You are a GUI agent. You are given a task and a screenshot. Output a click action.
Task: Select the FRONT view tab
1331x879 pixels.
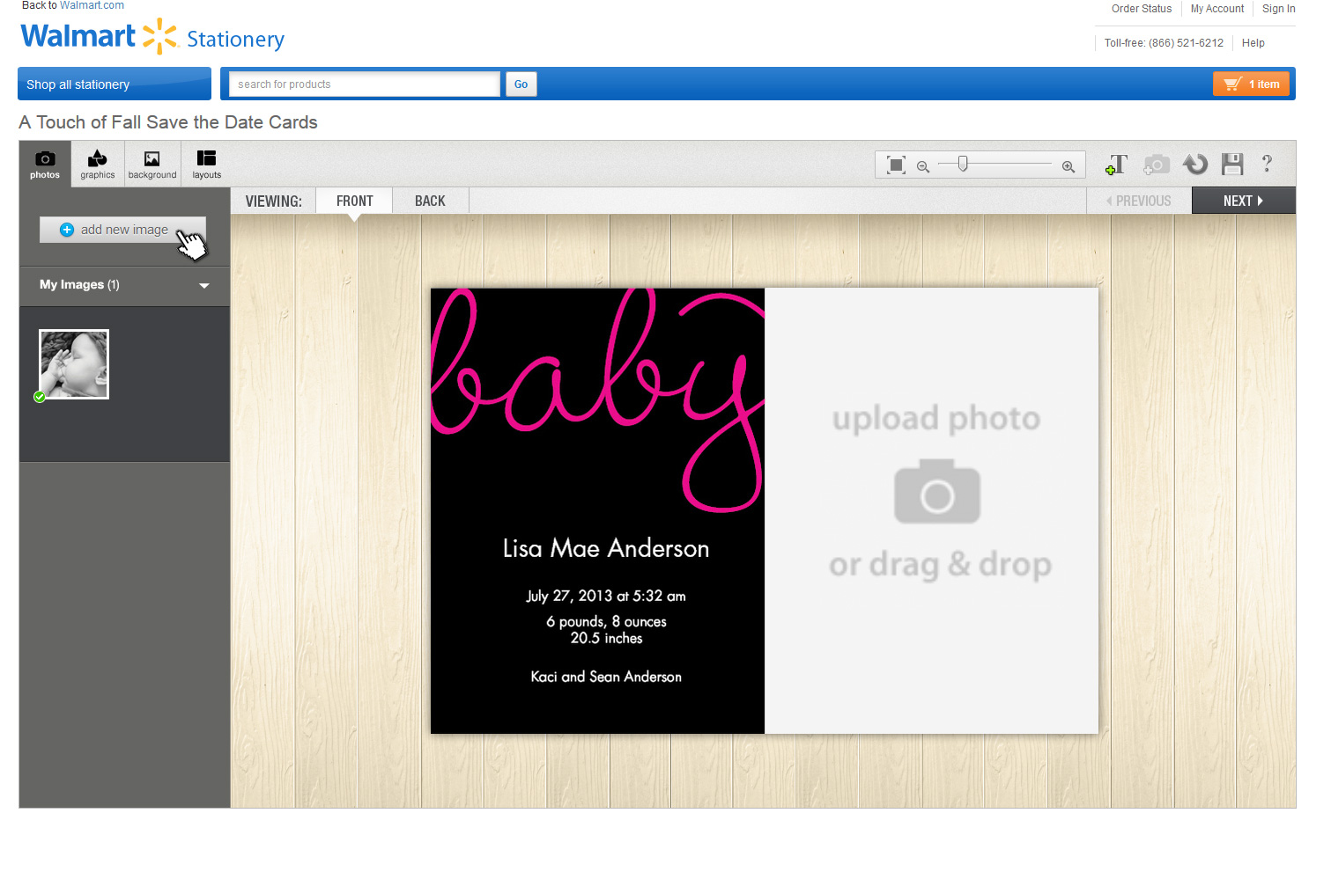pyautogui.click(x=354, y=201)
